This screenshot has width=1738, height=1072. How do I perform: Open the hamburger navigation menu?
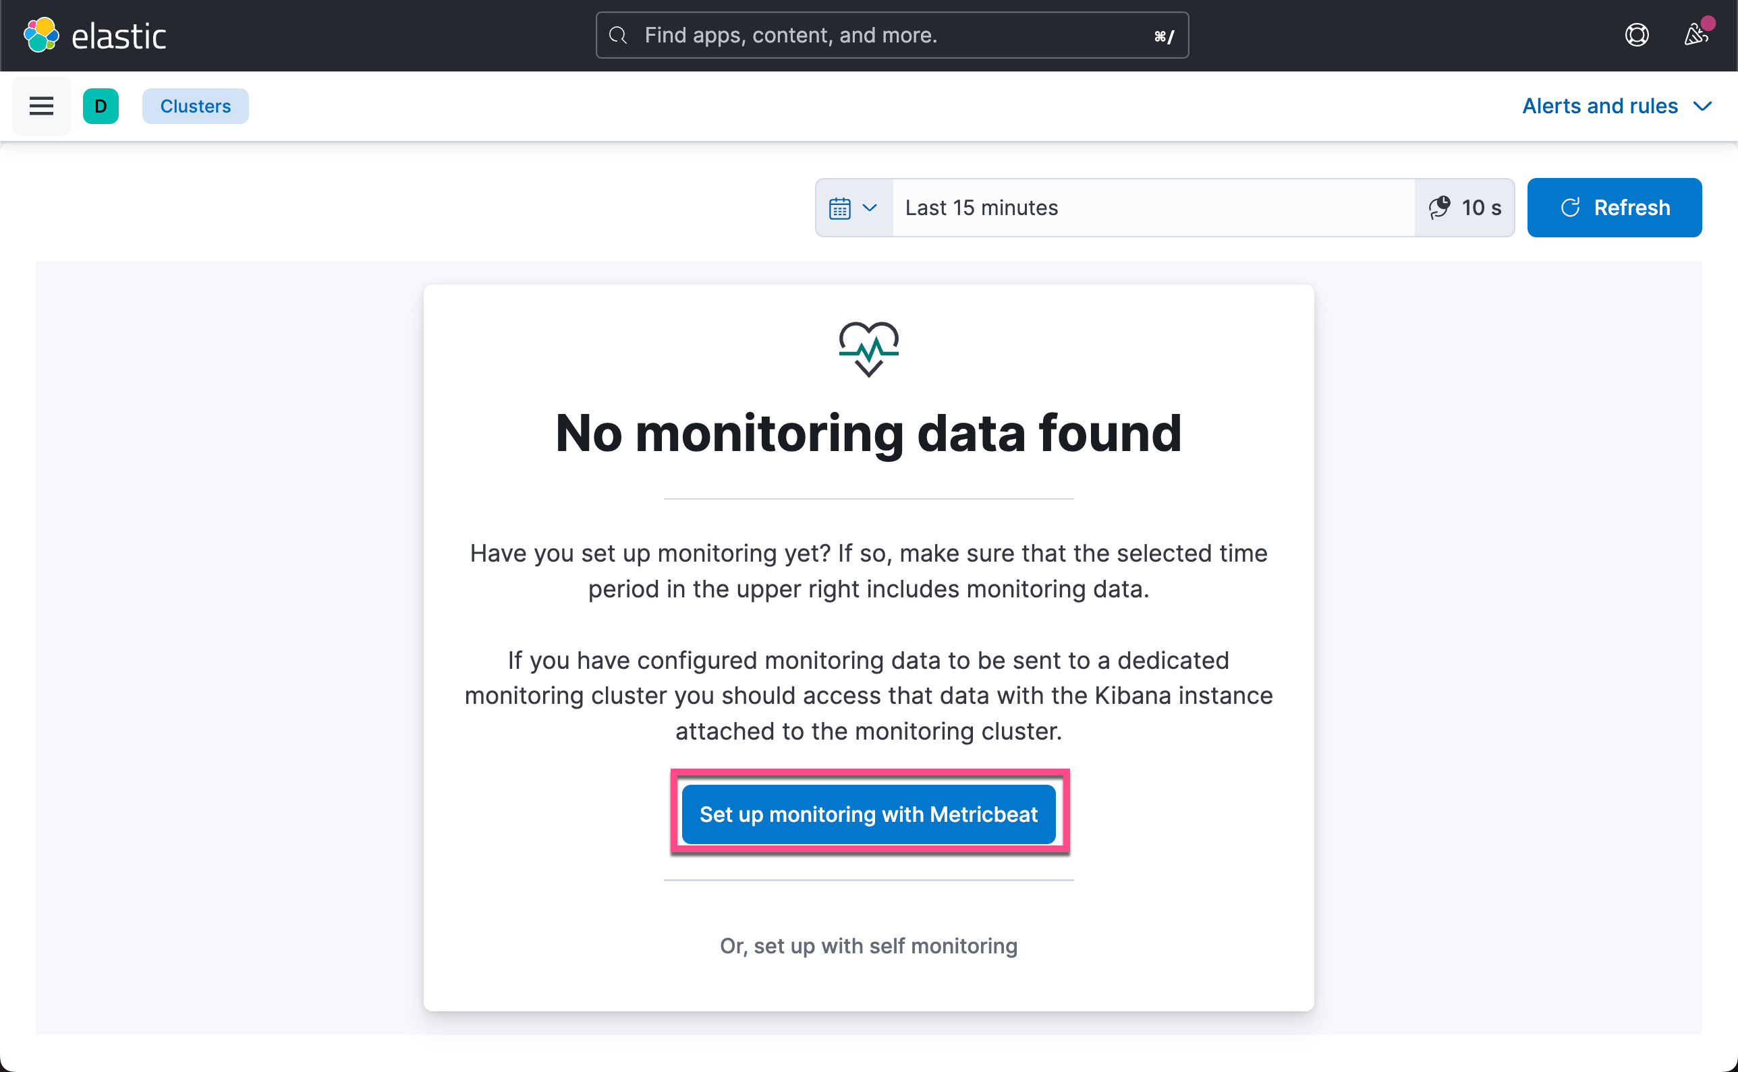41,107
